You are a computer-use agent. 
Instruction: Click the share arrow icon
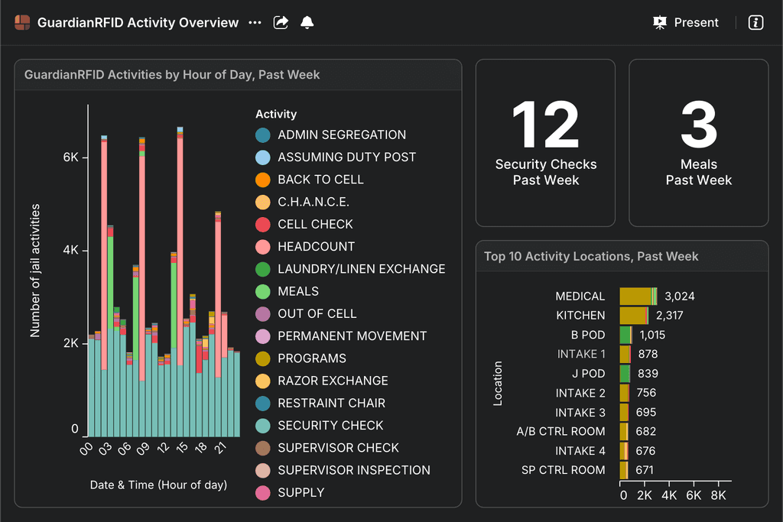(281, 23)
